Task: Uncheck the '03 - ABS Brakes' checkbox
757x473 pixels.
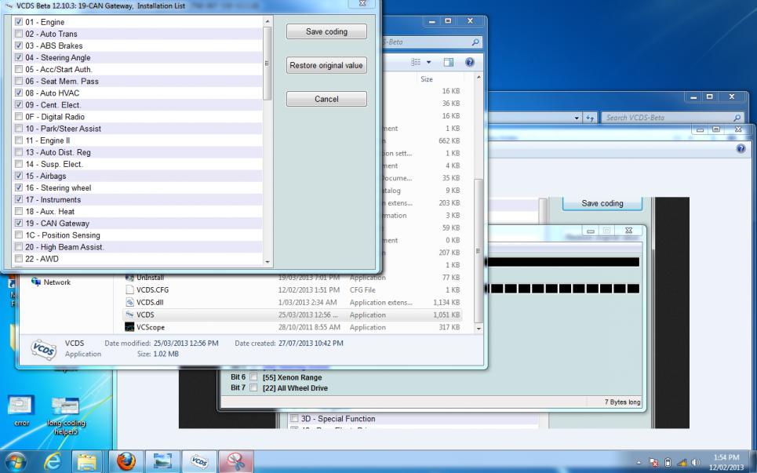Action: (19, 45)
